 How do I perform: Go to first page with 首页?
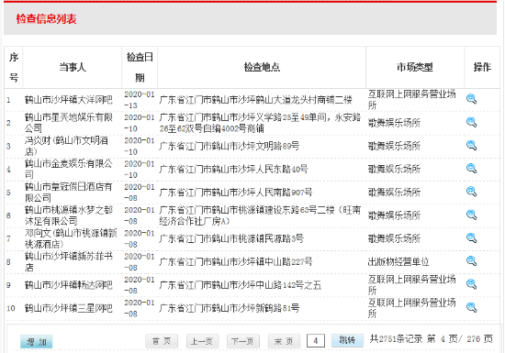click(x=162, y=341)
